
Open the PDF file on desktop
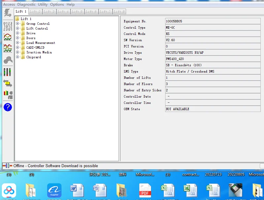click(145, 190)
